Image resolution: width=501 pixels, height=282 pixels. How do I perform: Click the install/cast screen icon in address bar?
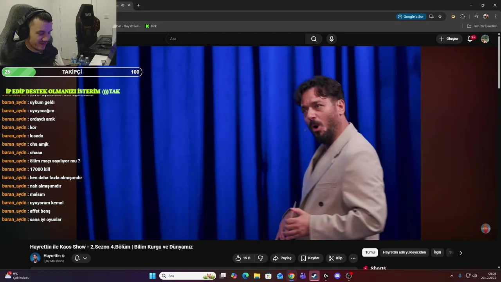[x=431, y=16]
